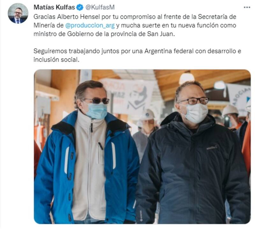Click the 'Seguiremos trabajando juntos' paragraph
Viewport: 255px width, 230px height.
pyautogui.click(x=137, y=55)
